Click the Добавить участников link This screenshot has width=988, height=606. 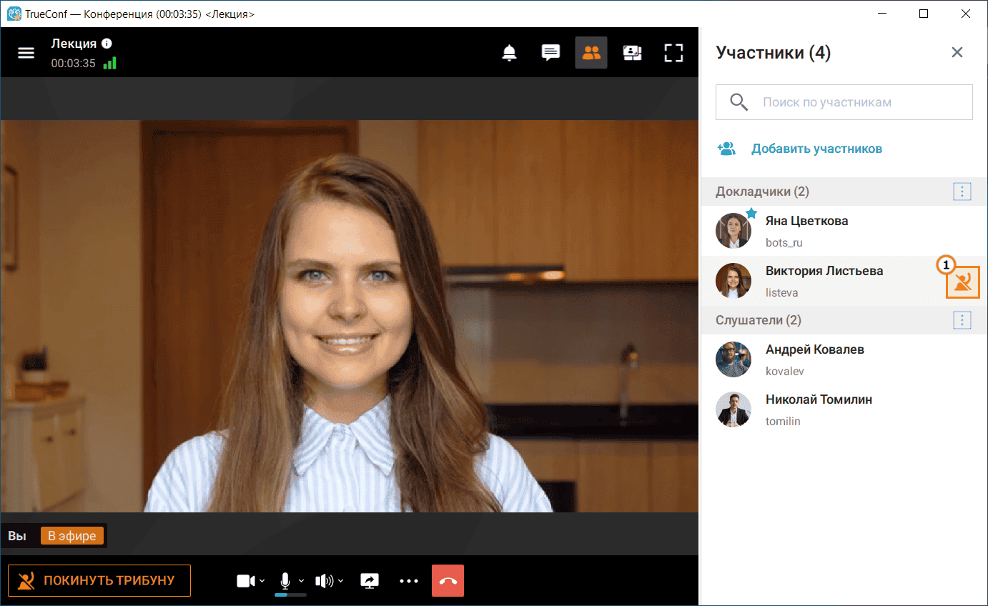click(816, 149)
